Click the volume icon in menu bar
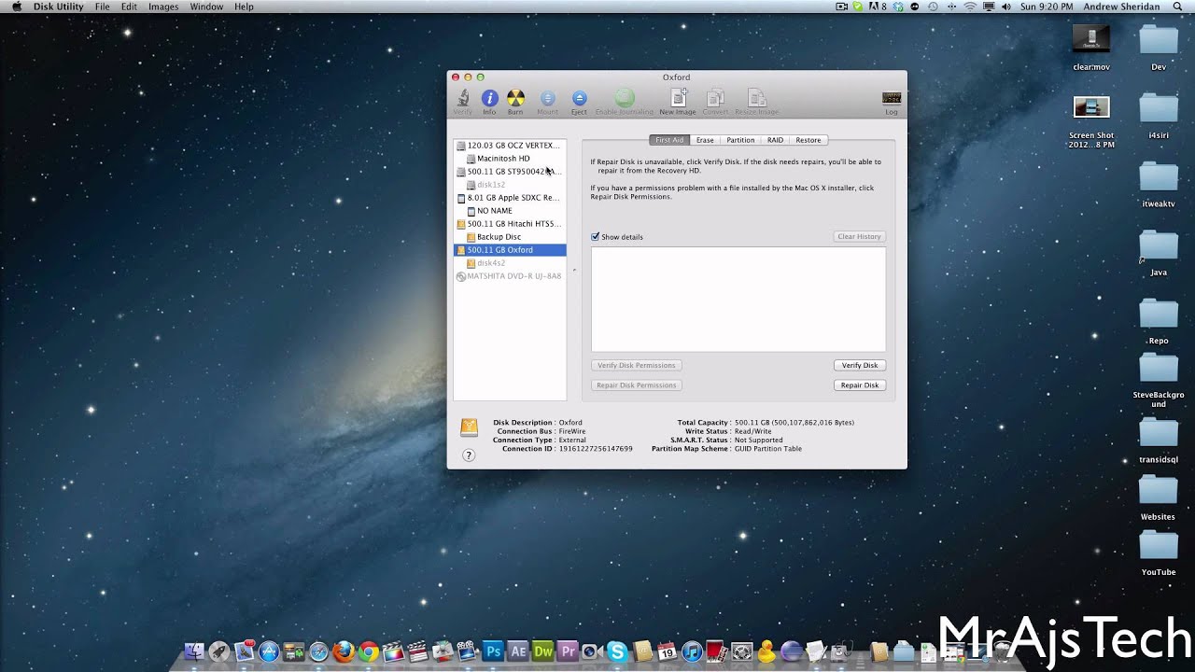The height and width of the screenshot is (672, 1195). pyautogui.click(x=1006, y=7)
